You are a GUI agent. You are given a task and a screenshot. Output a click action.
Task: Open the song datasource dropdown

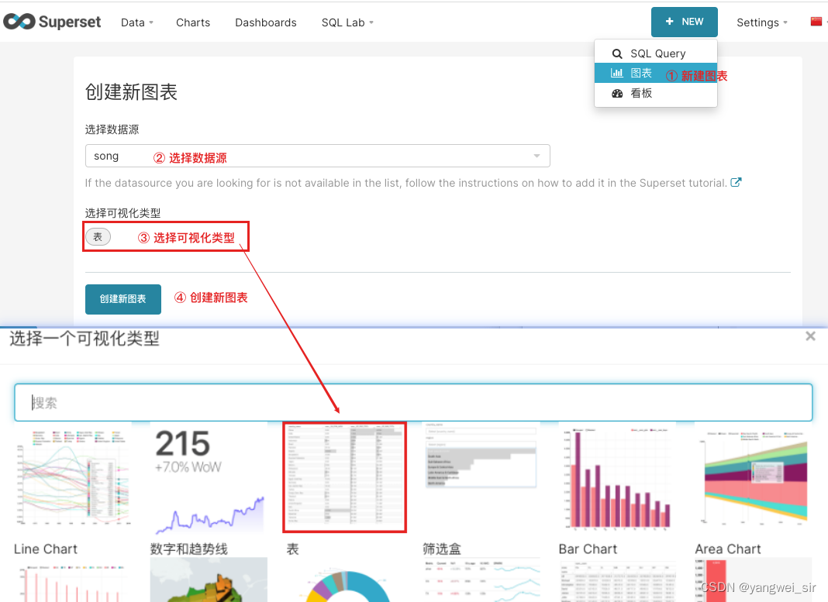point(317,156)
